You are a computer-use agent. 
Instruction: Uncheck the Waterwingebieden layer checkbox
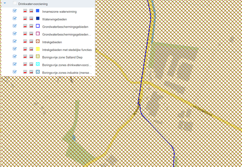pyautogui.click(x=14, y=18)
